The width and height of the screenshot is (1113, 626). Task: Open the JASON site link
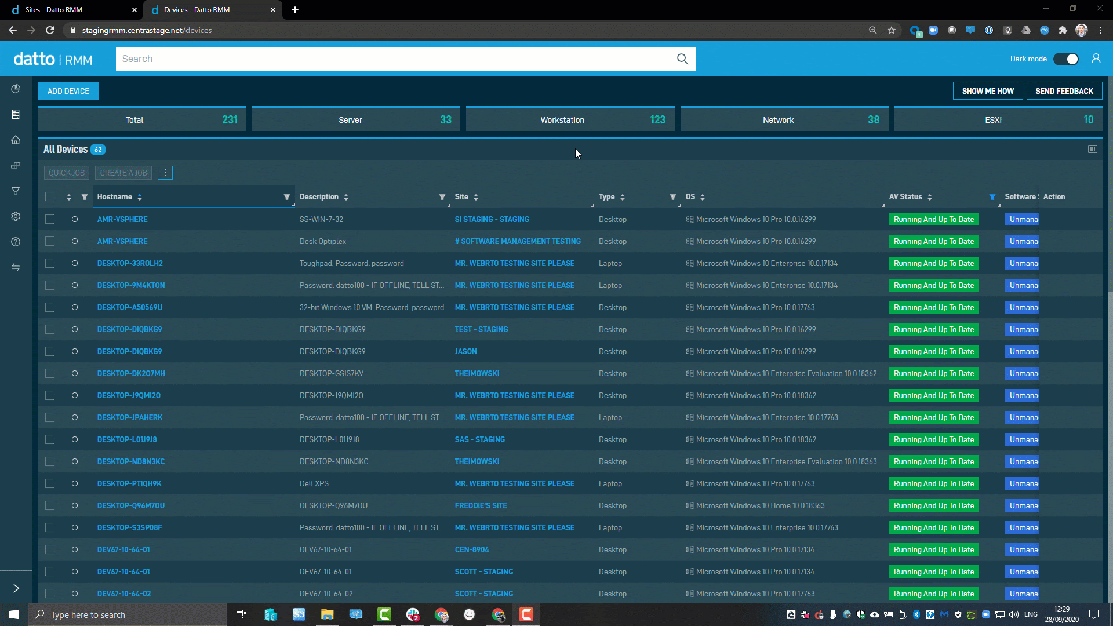465,351
